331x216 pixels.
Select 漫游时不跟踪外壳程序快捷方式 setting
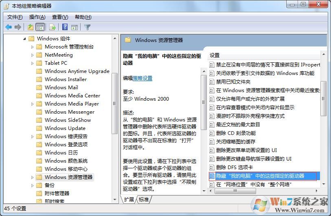point(250,116)
